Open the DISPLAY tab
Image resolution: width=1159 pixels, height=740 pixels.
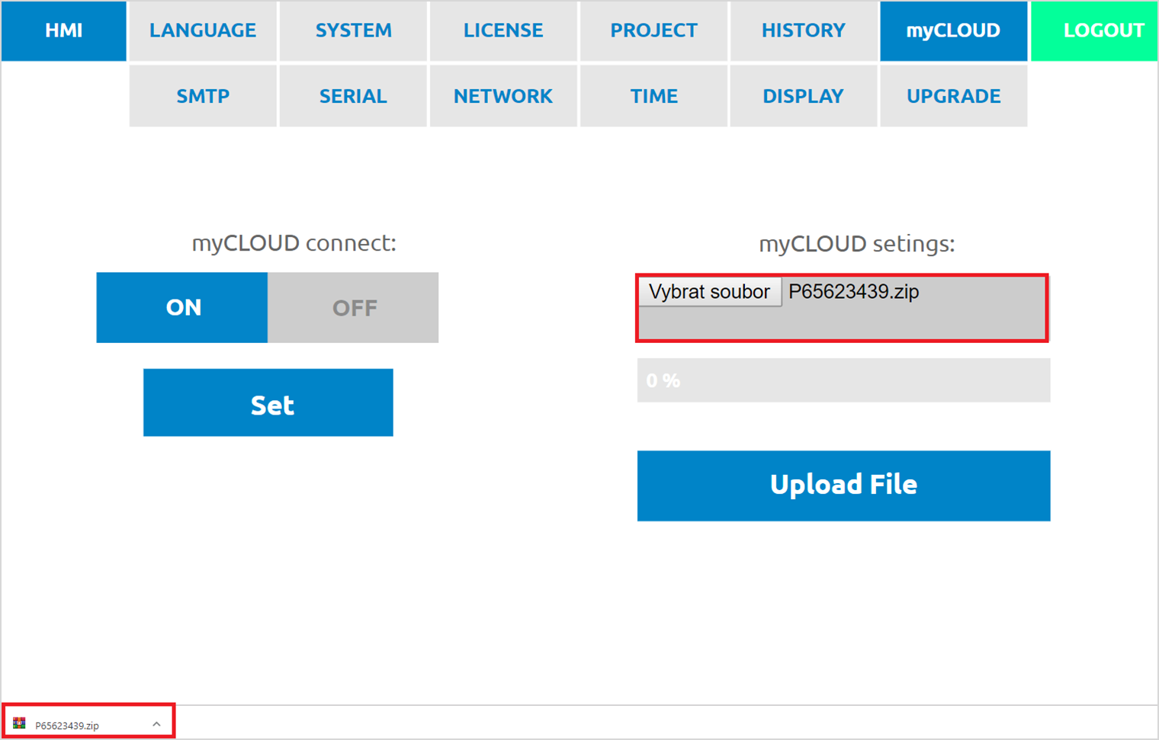pyautogui.click(x=804, y=96)
